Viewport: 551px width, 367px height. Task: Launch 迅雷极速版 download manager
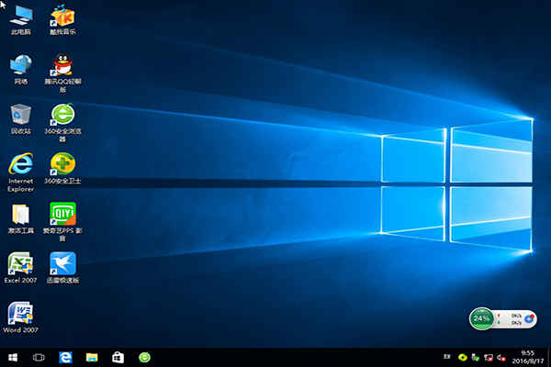pyautogui.click(x=62, y=264)
